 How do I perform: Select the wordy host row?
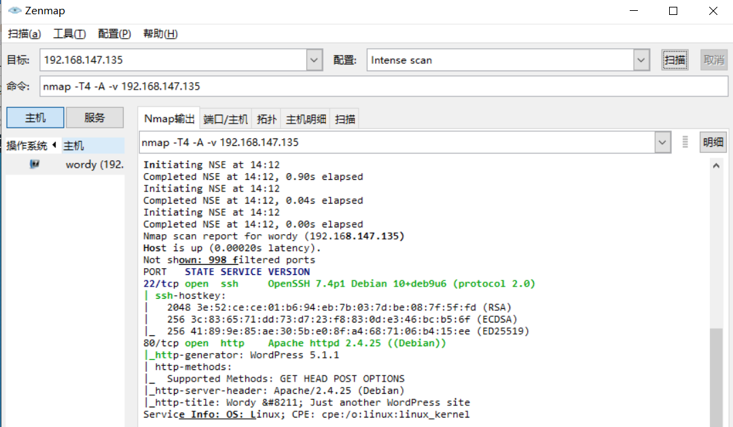point(65,164)
